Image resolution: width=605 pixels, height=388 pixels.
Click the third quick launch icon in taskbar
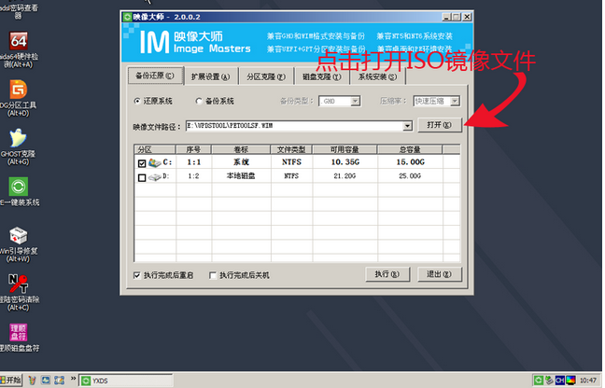pyautogui.click(x=59, y=381)
